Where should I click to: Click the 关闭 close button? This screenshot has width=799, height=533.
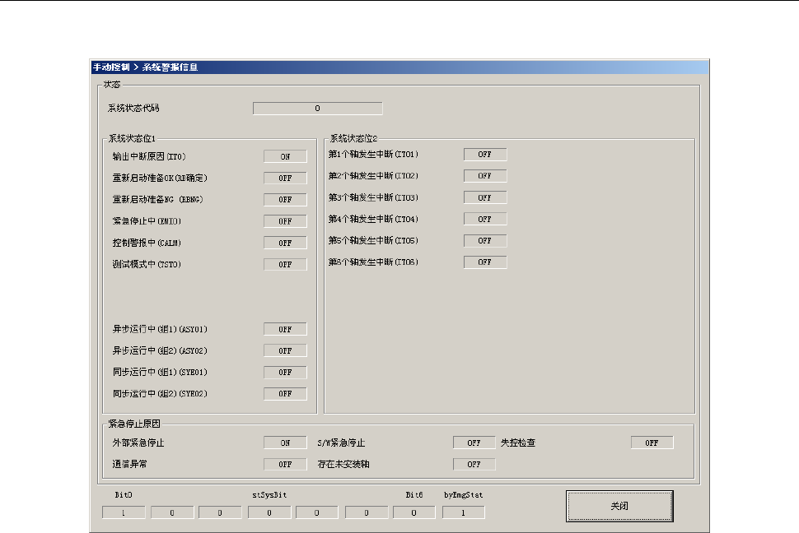pos(619,506)
